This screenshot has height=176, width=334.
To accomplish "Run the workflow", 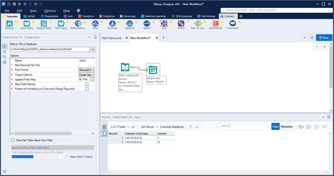I will click(x=324, y=38).
